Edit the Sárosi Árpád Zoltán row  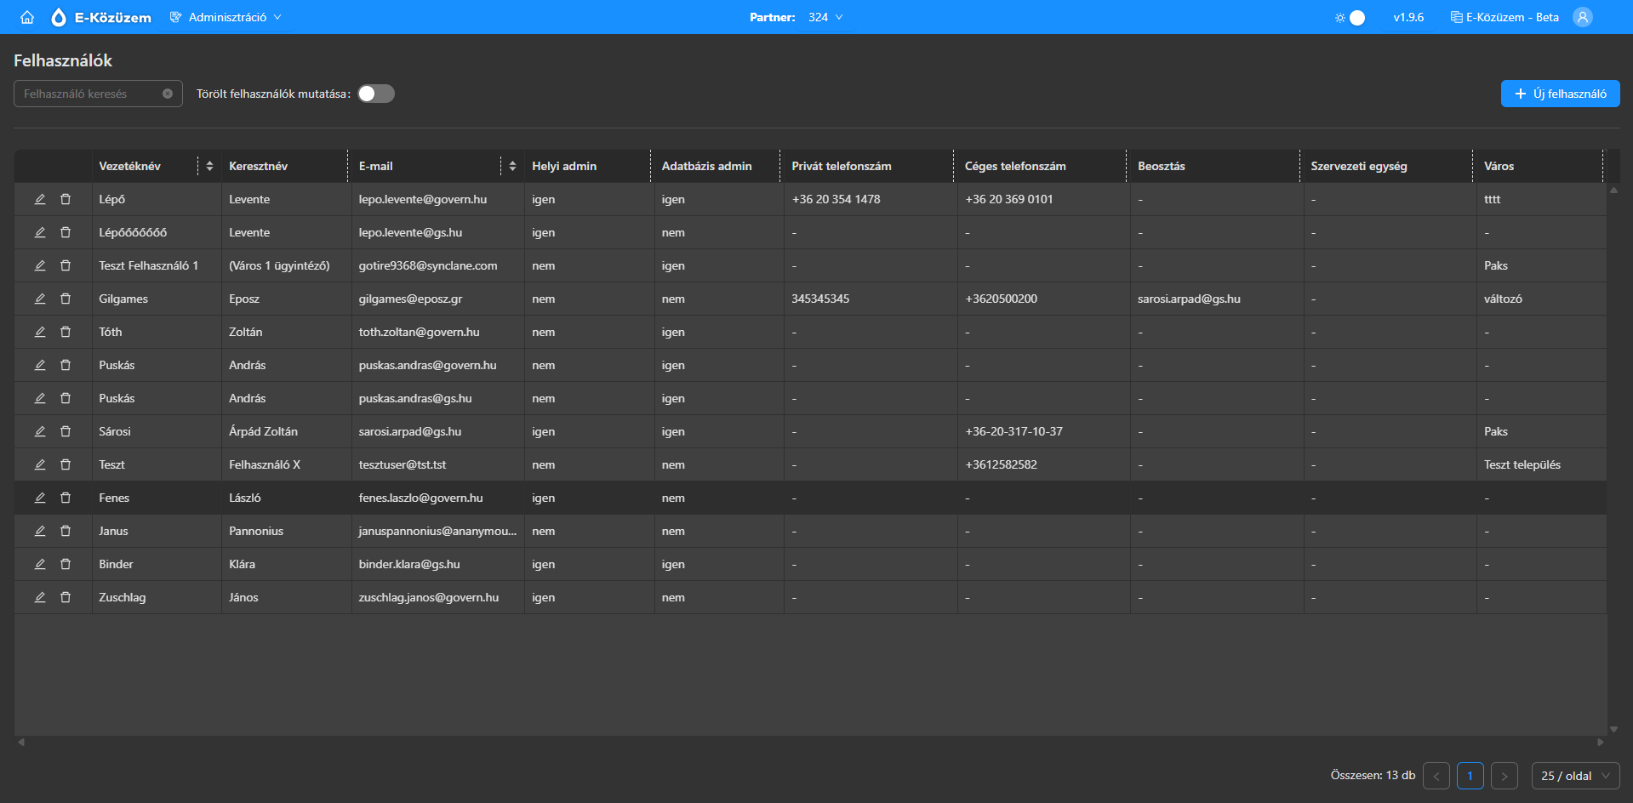(40, 431)
